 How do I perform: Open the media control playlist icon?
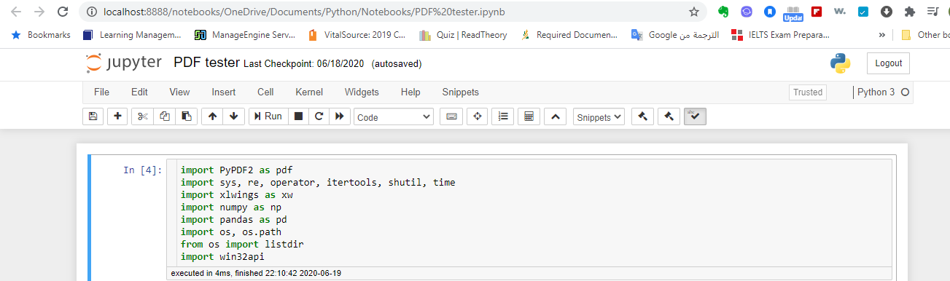(933, 12)
